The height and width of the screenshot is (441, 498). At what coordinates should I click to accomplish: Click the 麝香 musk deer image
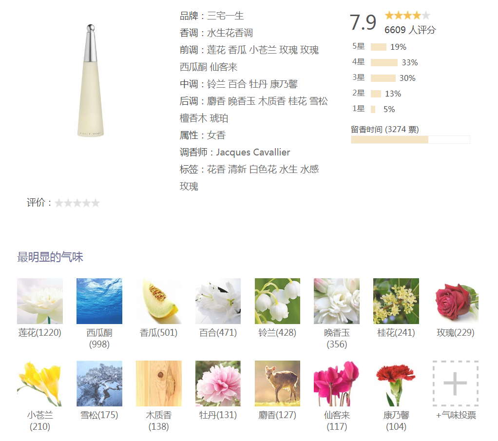(278, 383)
